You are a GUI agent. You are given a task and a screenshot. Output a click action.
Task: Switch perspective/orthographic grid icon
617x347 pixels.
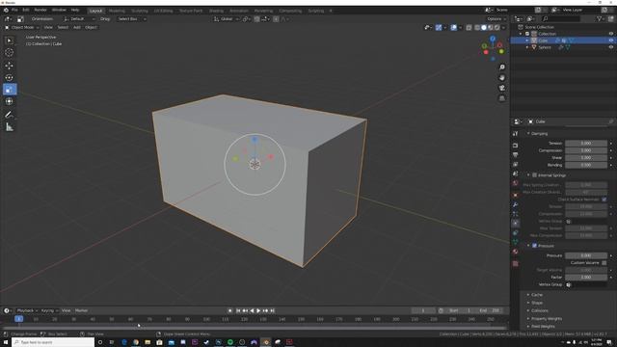click(502, 98)
